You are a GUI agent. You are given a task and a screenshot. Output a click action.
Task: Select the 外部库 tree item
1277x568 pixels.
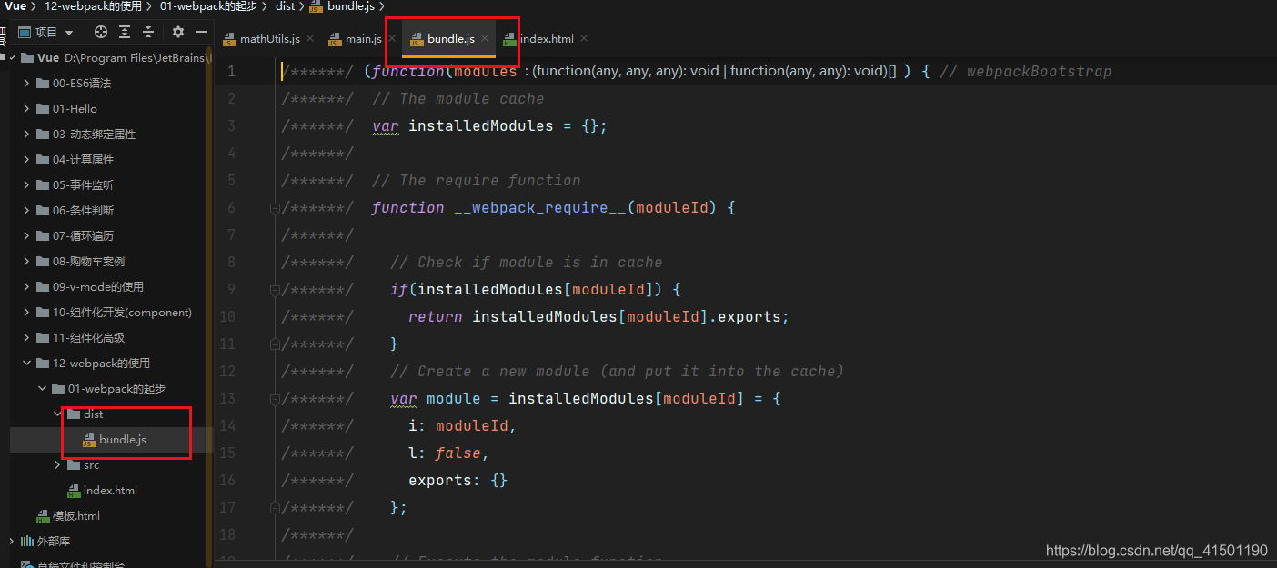point(53,541)
